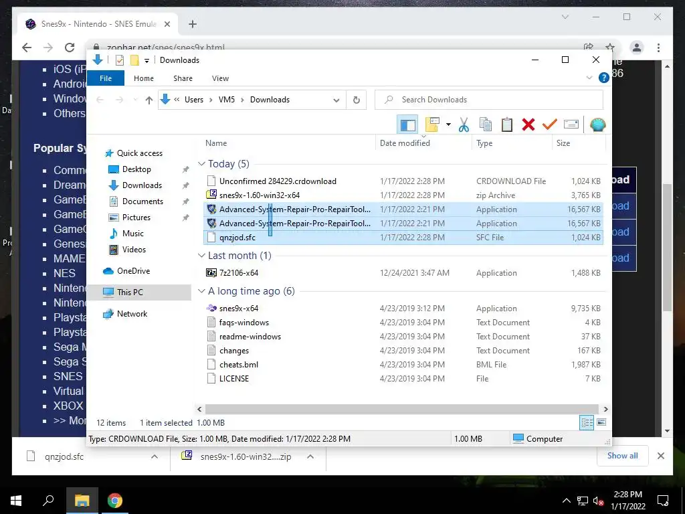Sort by the Date modified column
The image size is (685, 514).
(x=405, y=143)
